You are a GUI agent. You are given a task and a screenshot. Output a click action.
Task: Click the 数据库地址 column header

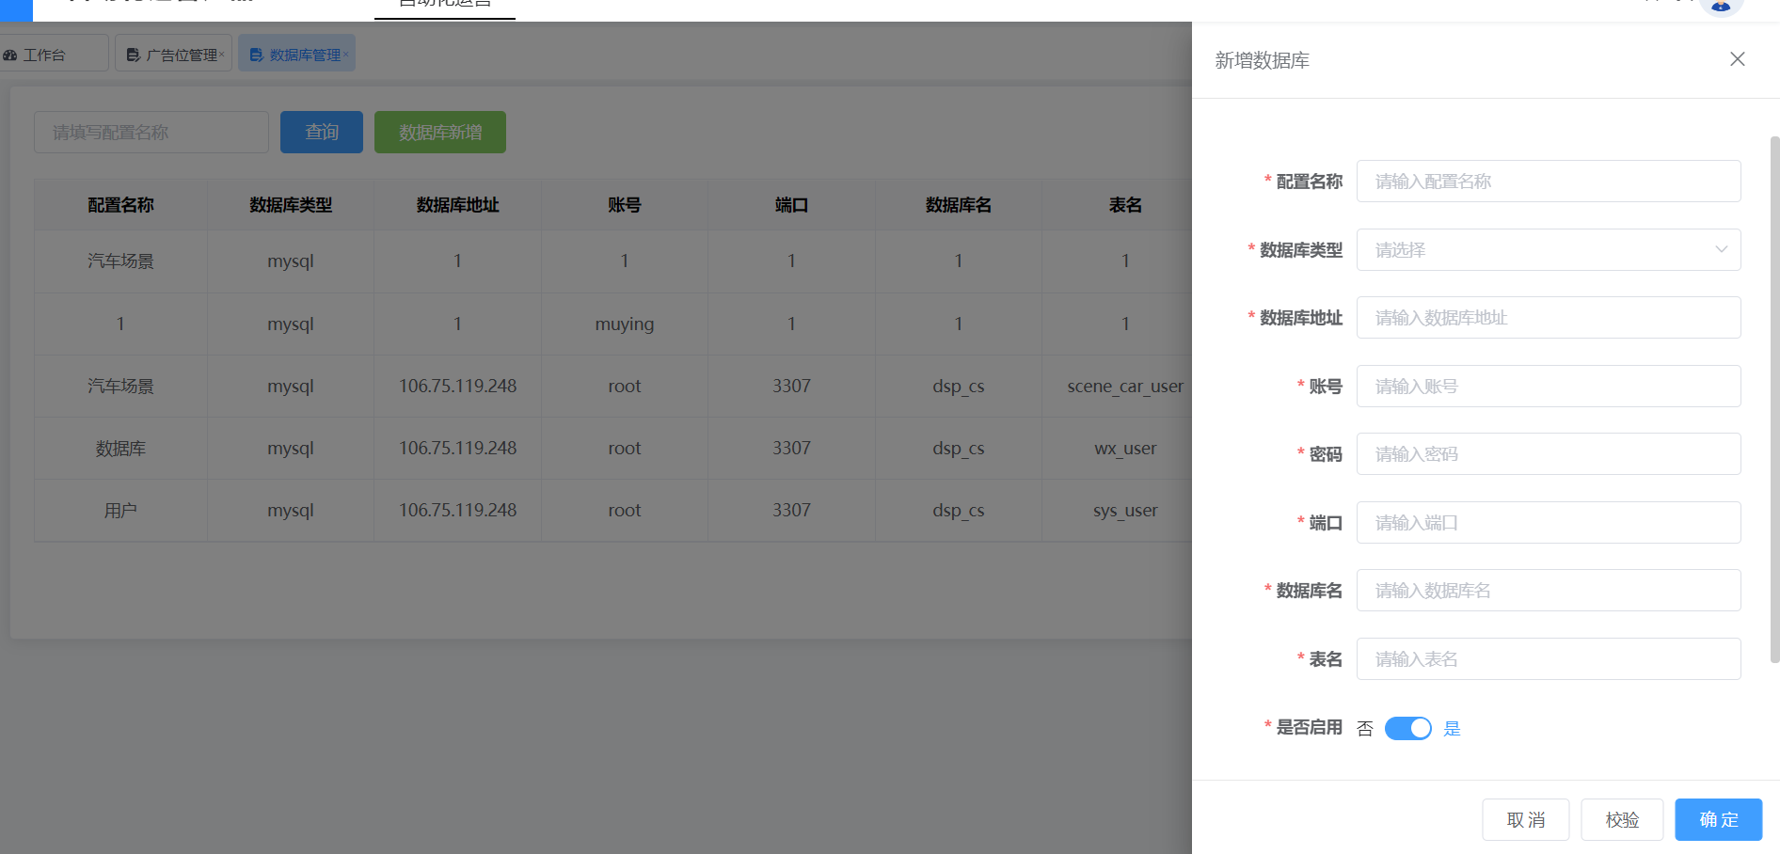point(457,204)
